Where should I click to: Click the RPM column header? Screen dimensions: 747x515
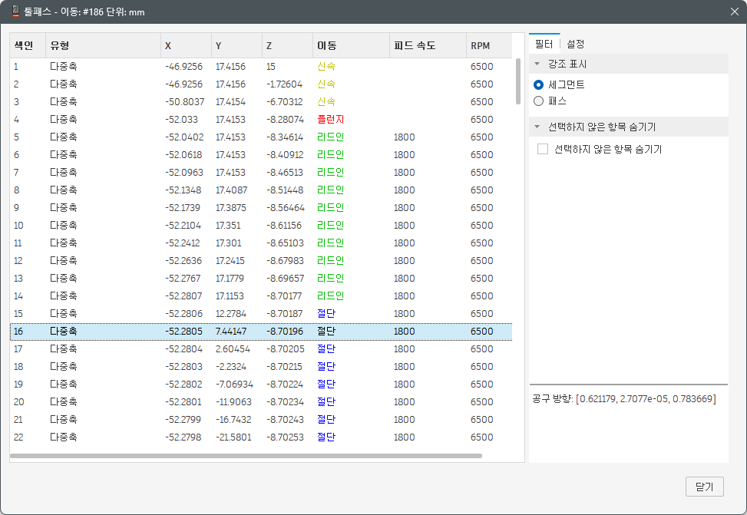[x=489, y=46]
